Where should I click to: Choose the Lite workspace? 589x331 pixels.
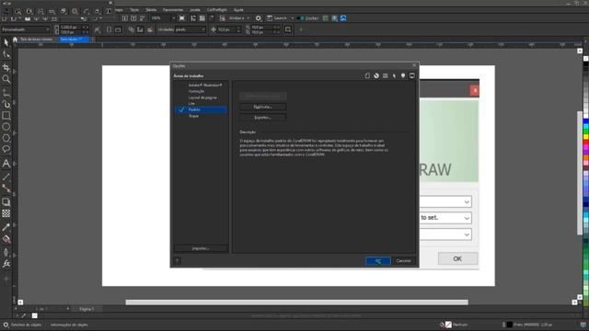[191, 104]
